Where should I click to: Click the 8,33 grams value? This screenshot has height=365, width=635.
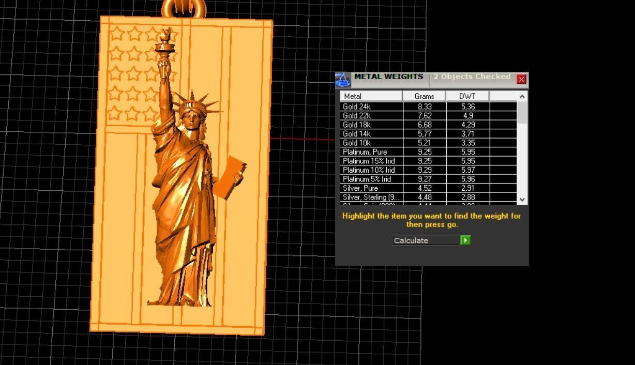pos(425,107)
